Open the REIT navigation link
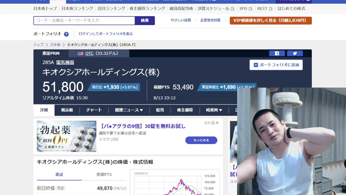This screenshot has height=195, width=346. coord(262,9)
